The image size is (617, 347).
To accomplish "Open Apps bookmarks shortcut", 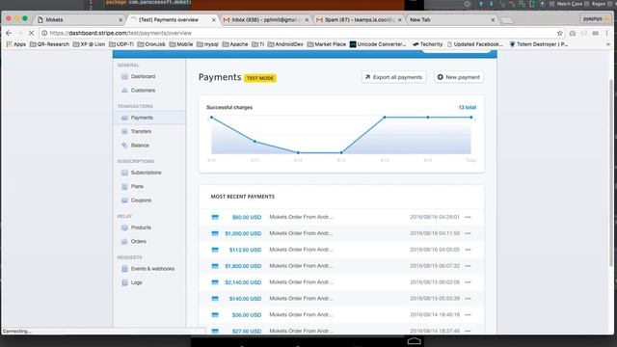I will pos(15,44).
